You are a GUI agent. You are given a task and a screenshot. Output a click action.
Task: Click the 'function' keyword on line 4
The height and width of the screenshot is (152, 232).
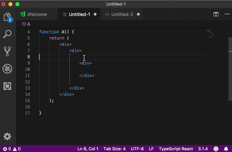(49, 32)
